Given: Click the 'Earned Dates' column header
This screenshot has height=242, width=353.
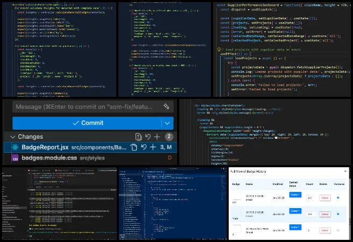Looking at the screenshot, I should coord(293,184).
